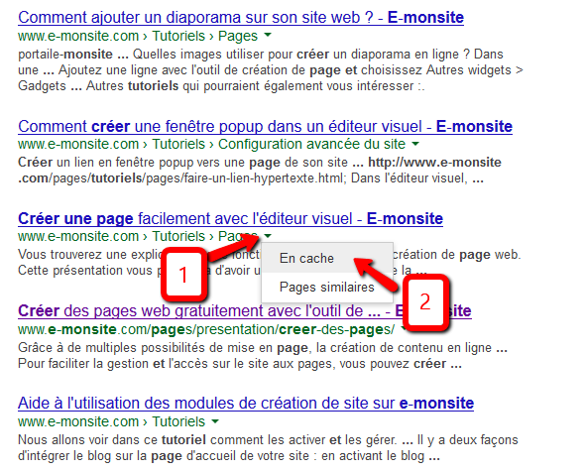
Task: Open the diaporama result's green dropdown arrow
Action: coord(267,36)
